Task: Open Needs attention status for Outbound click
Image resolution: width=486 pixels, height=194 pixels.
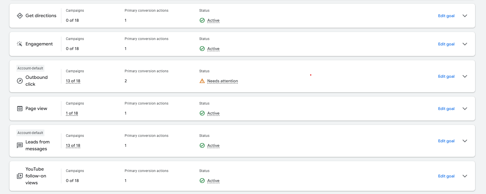Action: click(x=223, y=81)
